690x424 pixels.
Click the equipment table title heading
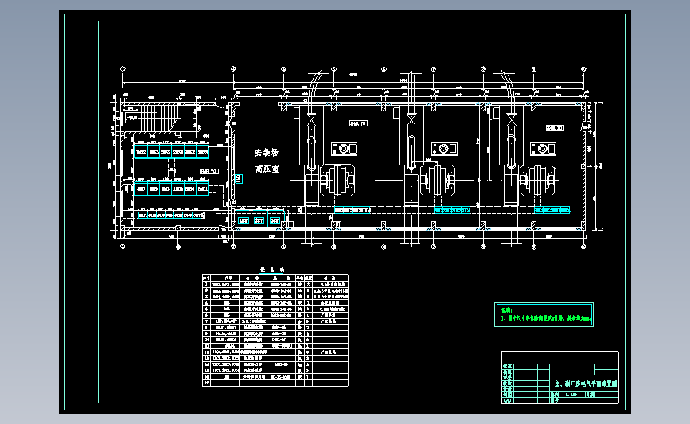[272, 270]
